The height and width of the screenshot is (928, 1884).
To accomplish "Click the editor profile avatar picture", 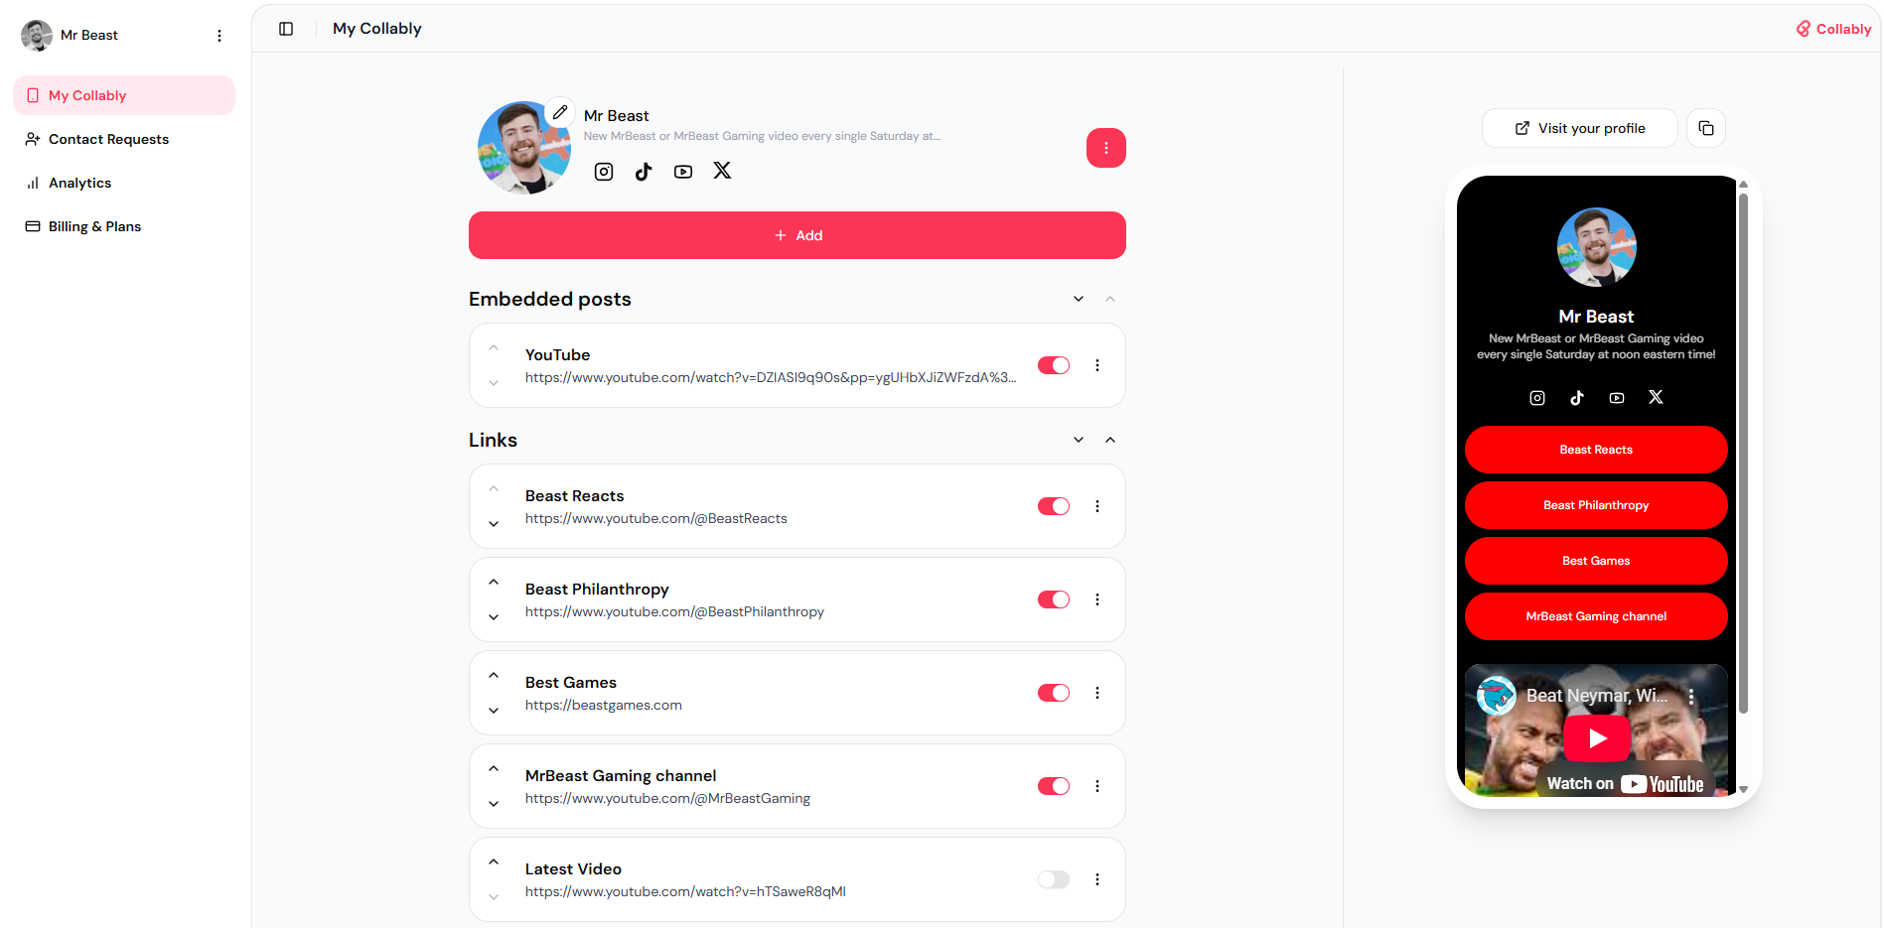I will click(x=524, y=148).
